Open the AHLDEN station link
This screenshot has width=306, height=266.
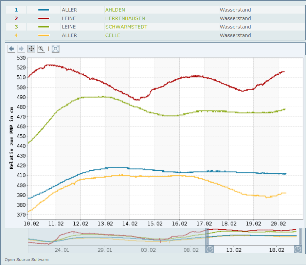115,10
